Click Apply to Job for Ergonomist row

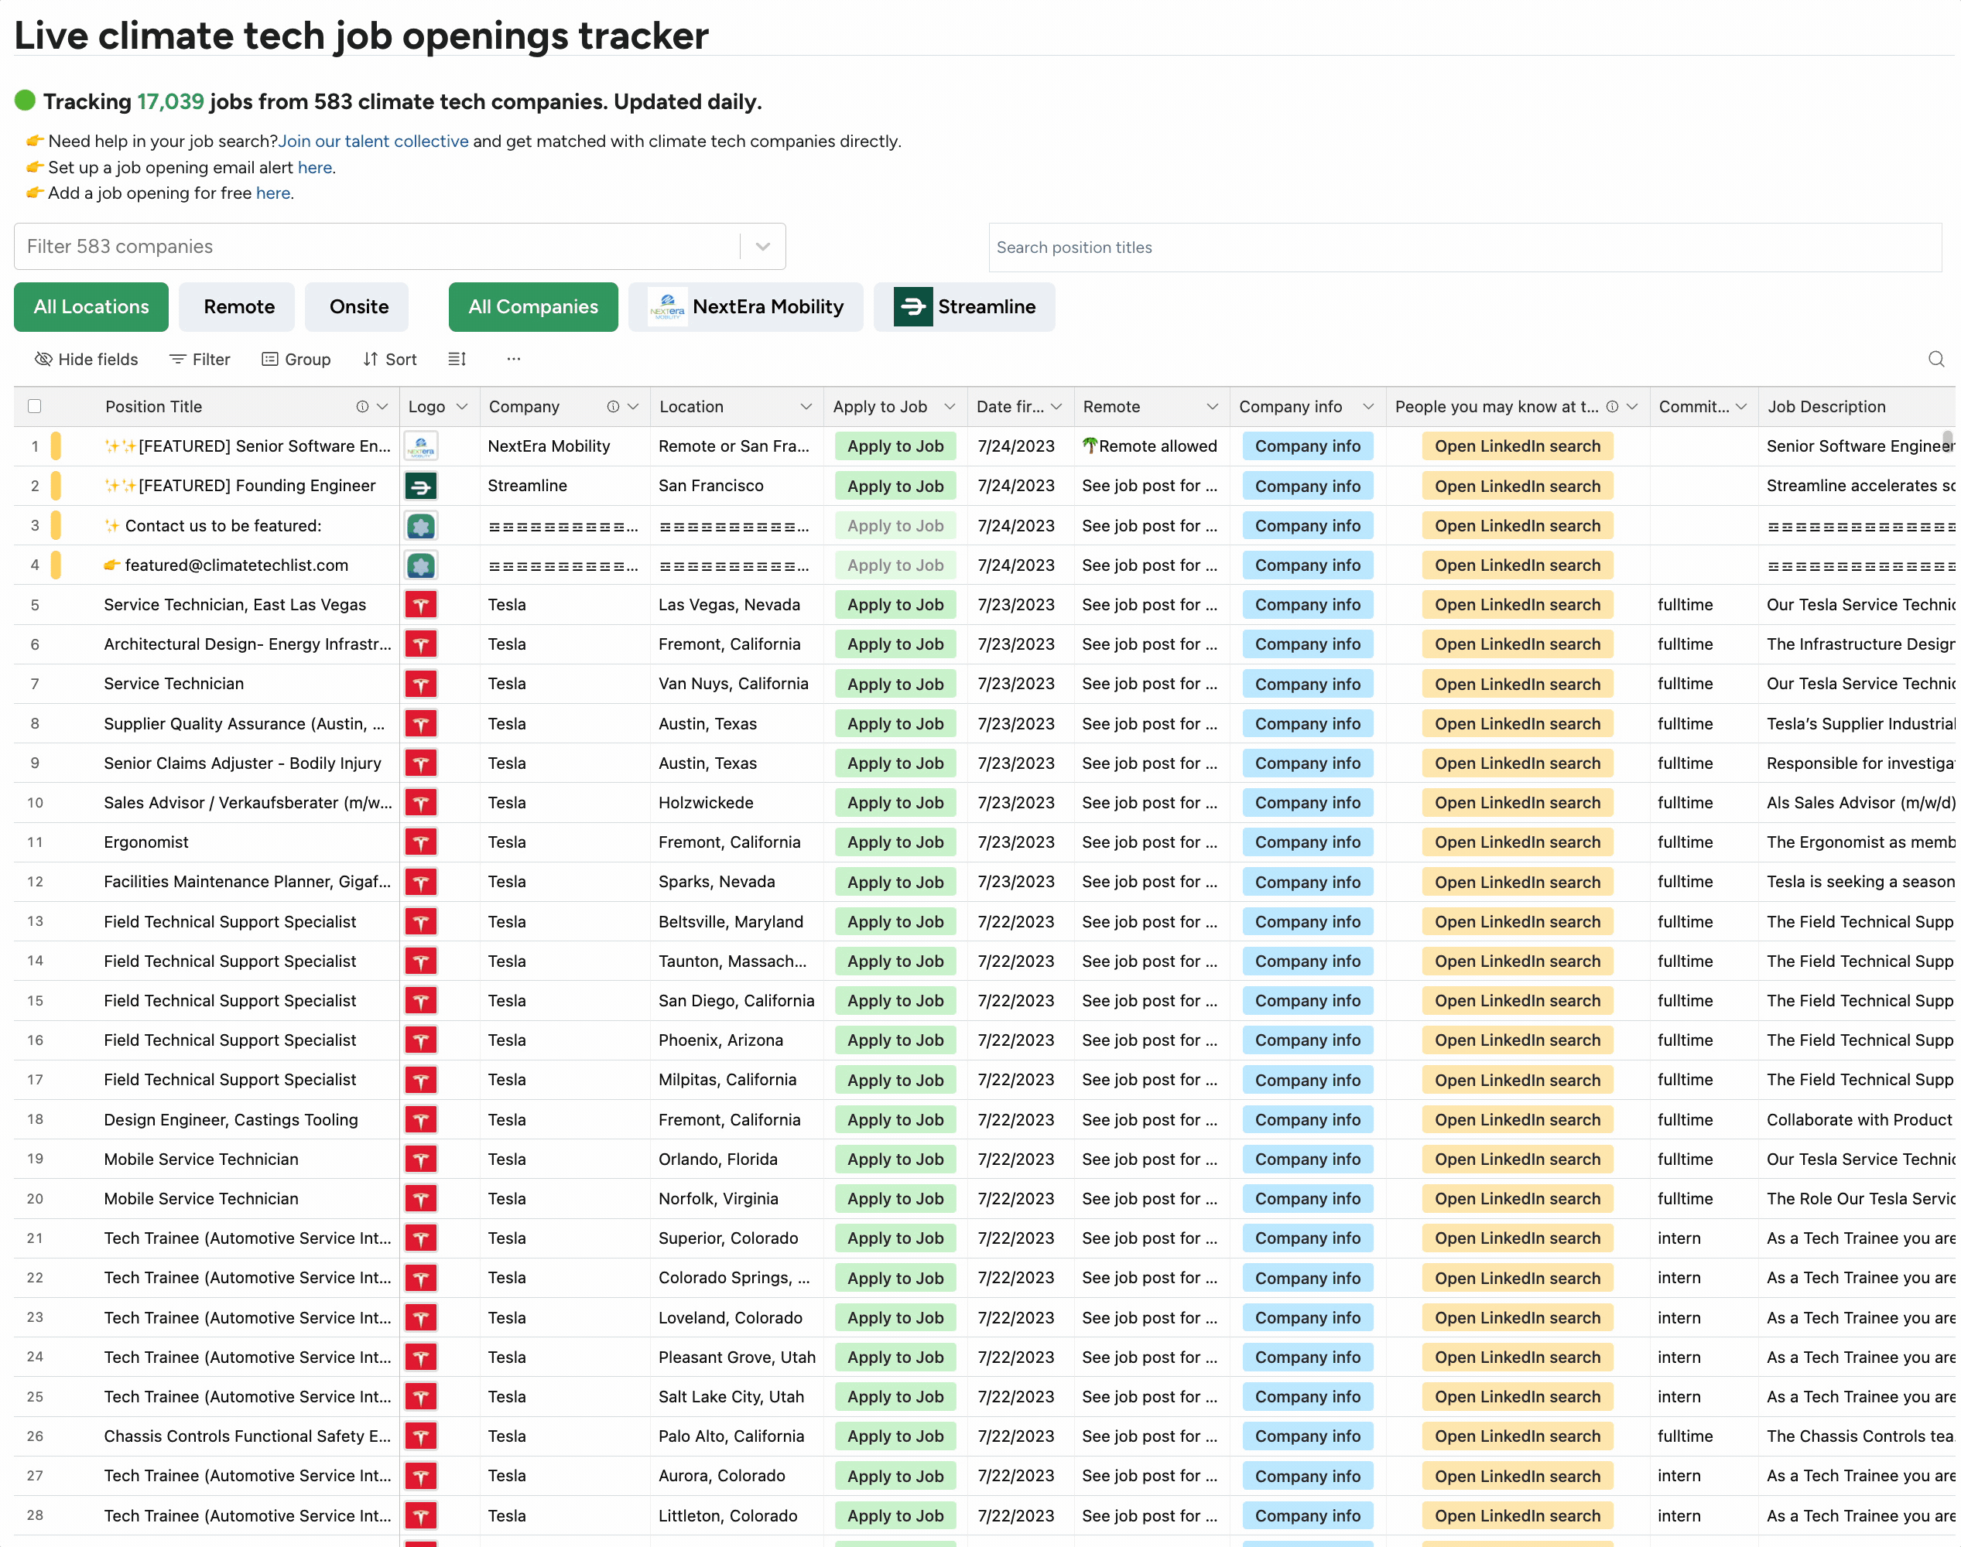point(895,842)
